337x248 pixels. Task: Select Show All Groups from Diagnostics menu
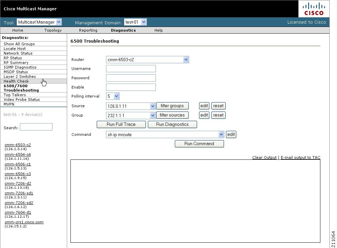coord(20,44)
